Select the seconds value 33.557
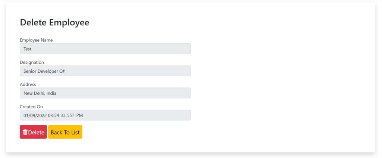The image size is (382, 158). click(68, 116)
